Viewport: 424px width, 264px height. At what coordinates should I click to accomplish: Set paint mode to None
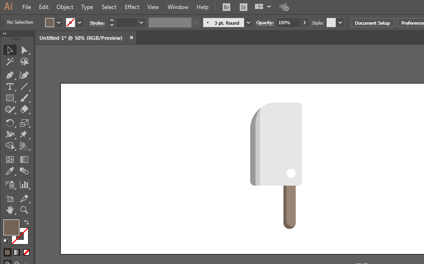(x=27, y=252)
